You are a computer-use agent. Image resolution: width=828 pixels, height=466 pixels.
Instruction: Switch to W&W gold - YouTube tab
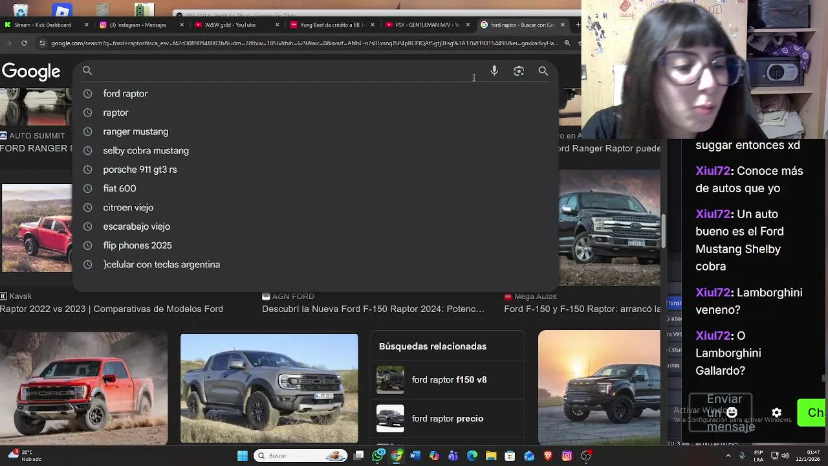click(237, 25)
